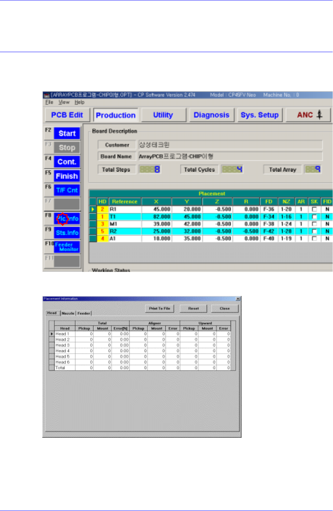
Task: Open Plc.Info placement information
Action: (67, 219)
